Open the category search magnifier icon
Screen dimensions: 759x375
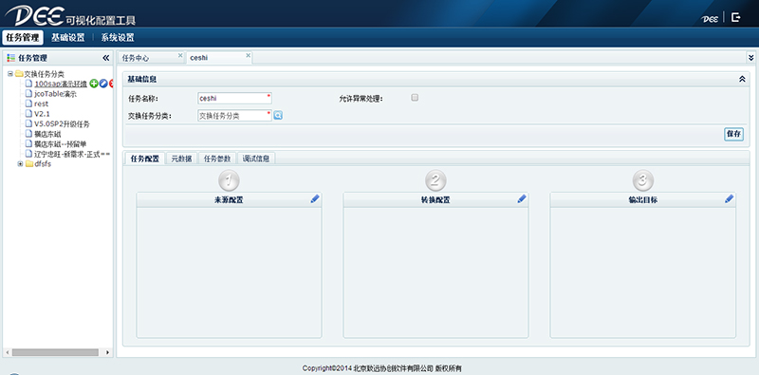click(278, 115)
